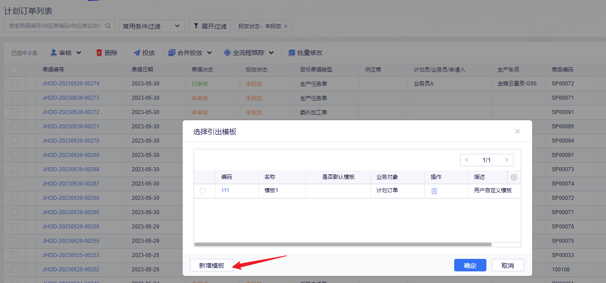Viewport: 606px width, 283px height.
Task: Check the row JHDD-20230529-00256
Action: click(x=15, y=226)
